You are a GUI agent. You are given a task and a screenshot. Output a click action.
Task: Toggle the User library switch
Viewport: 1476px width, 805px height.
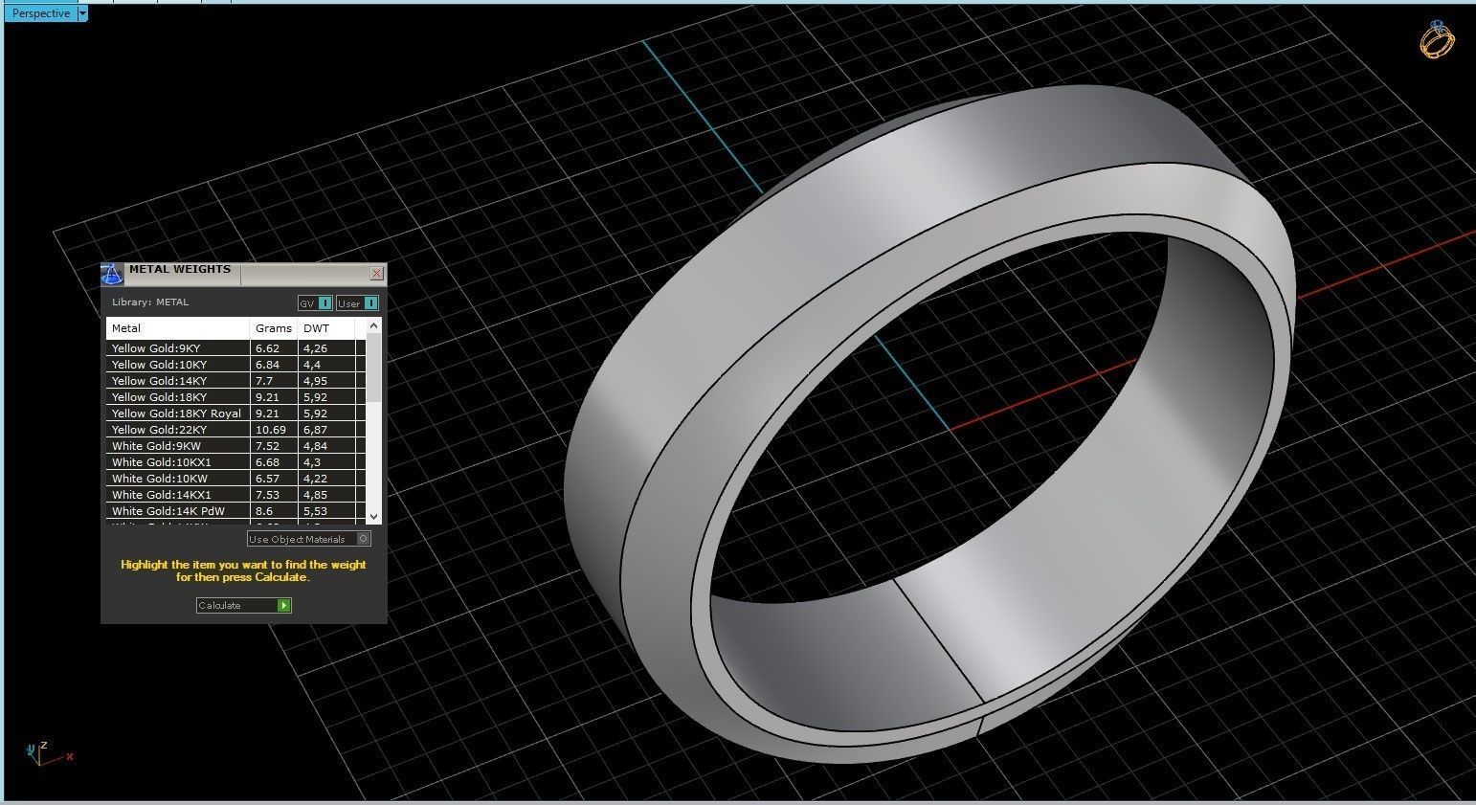pos(357,303)
